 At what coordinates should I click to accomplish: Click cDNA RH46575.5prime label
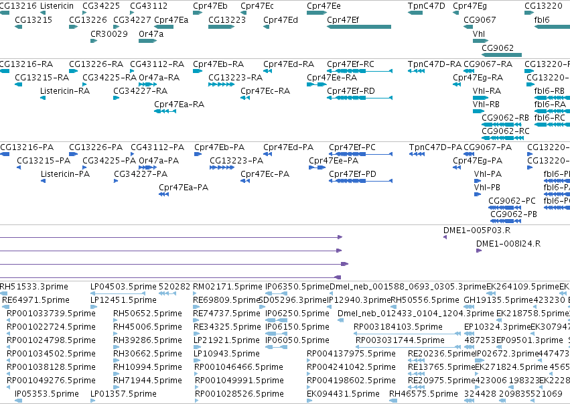click(x=423, y=394)
